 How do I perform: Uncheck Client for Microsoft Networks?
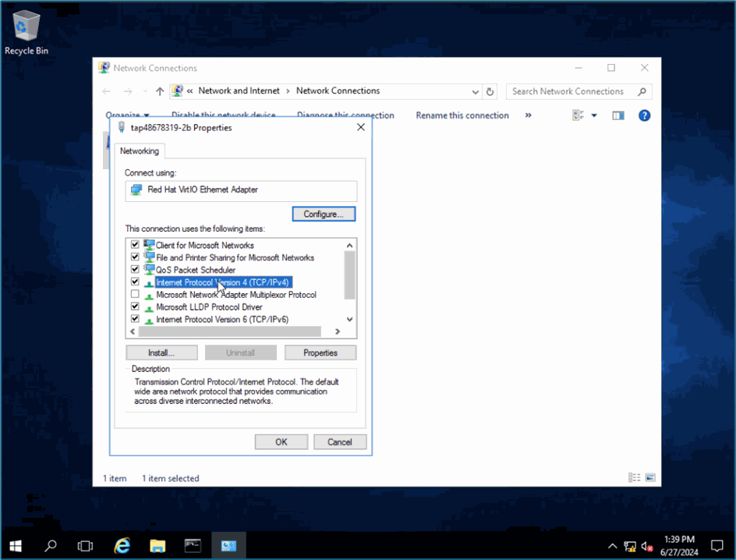[x=135, y=245]
